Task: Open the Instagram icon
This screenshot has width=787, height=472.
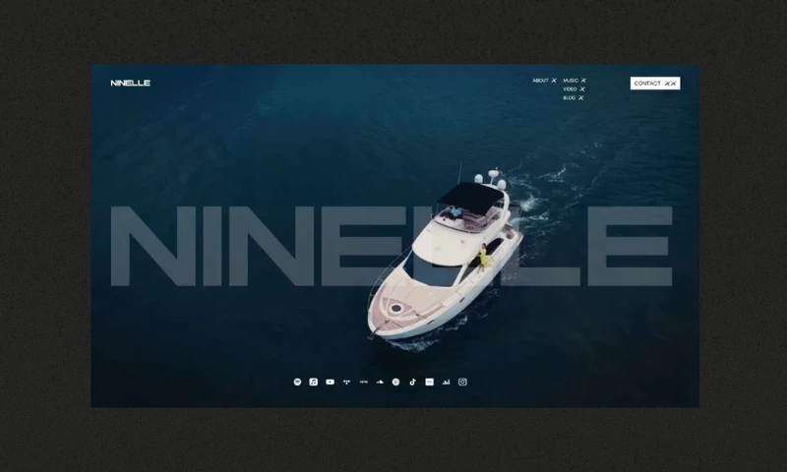Action: 462,383
